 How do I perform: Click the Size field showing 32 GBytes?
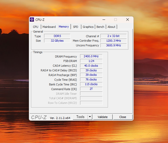point(57,41)
